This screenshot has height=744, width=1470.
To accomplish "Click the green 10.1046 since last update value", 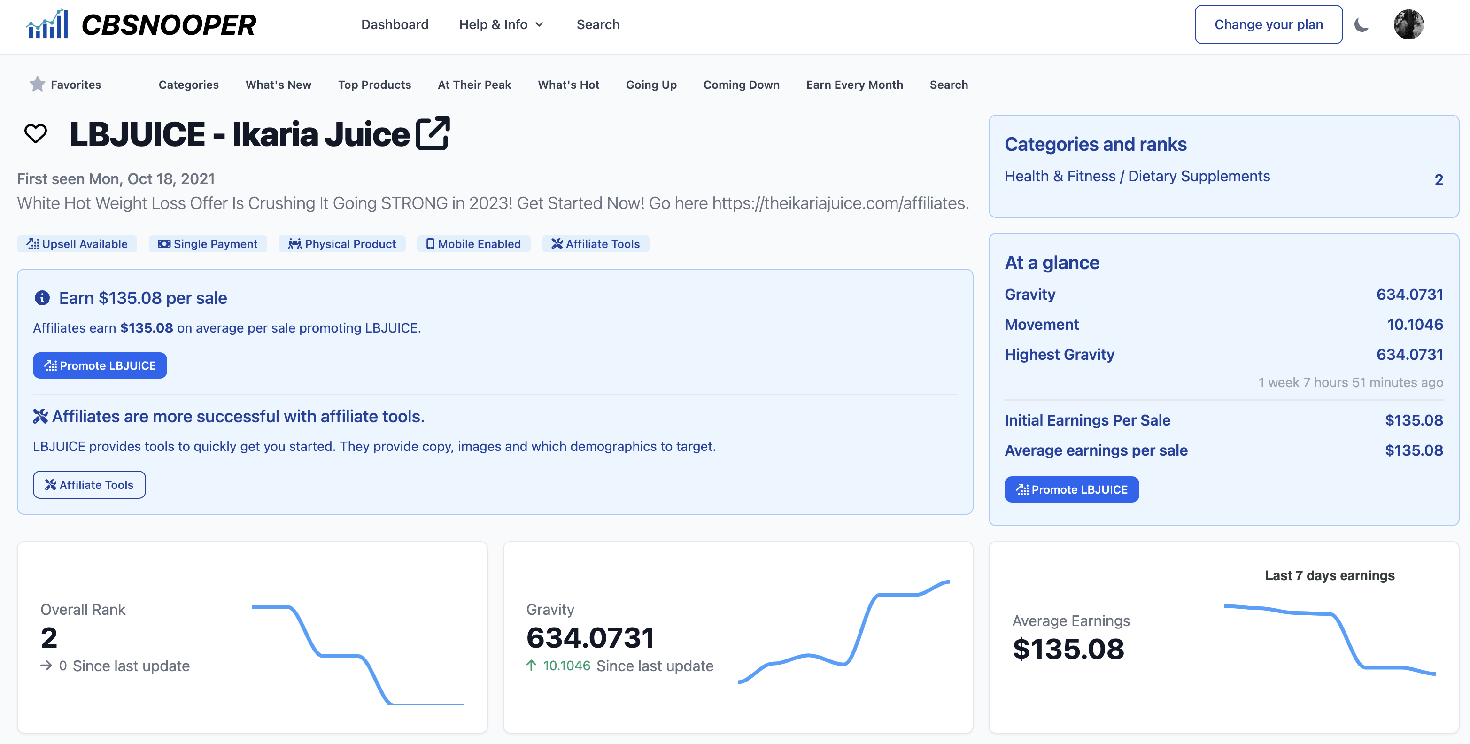I will [x=566, y=665].
